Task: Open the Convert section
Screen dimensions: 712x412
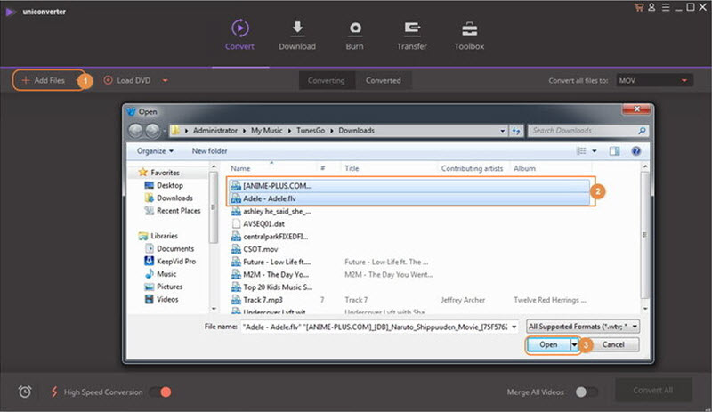Action: (x=239, y=35)
